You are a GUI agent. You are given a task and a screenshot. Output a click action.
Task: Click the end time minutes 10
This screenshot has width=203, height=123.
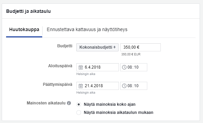tap(136, 86)
